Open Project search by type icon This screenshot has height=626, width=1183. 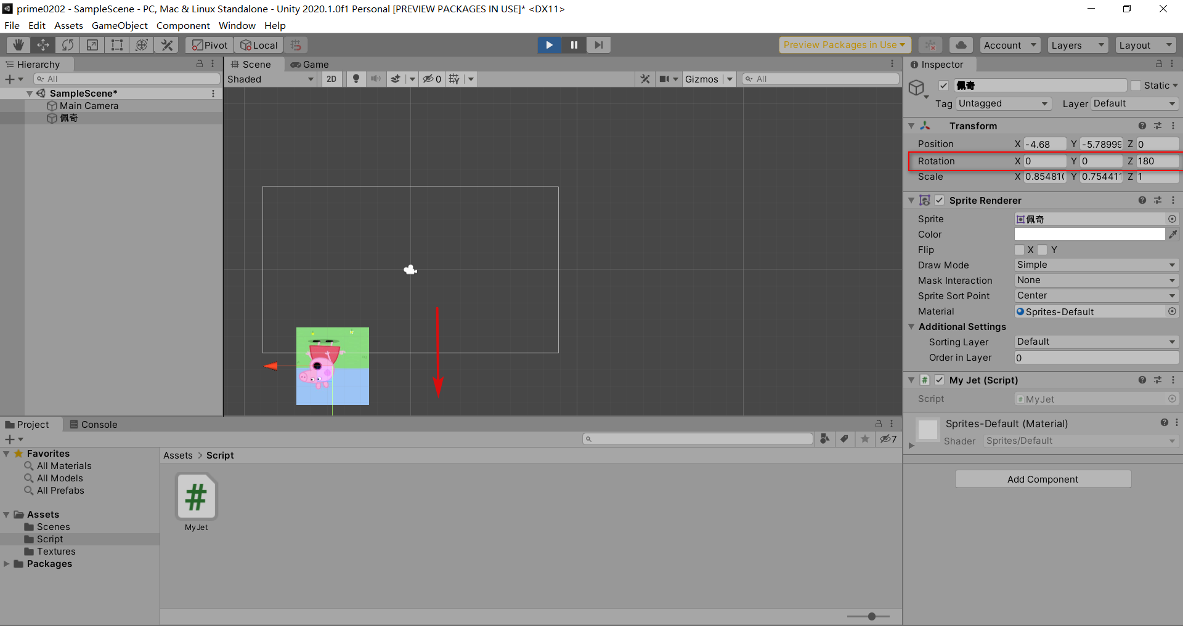[824, 439]
